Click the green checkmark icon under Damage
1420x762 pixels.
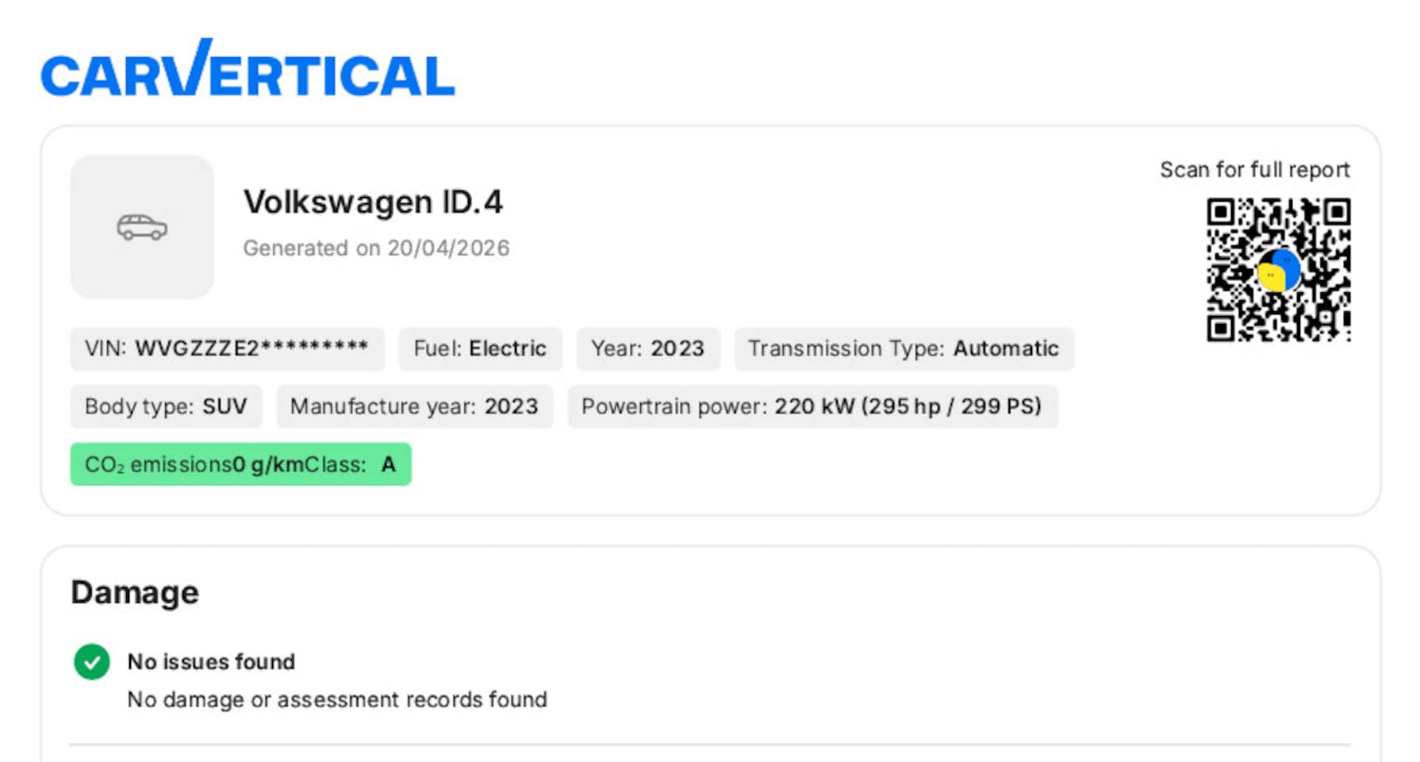92,661
